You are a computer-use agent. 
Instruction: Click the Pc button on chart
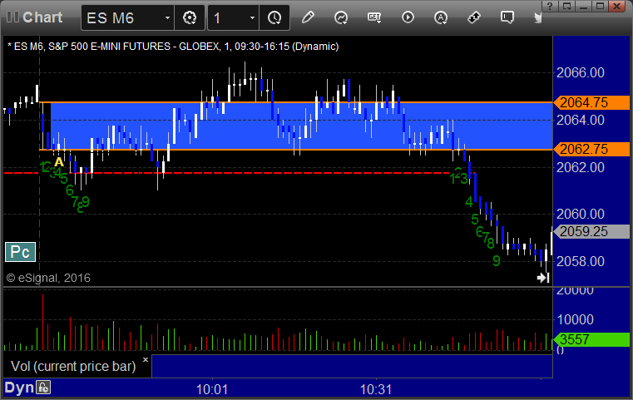click(x=20, y=252)
